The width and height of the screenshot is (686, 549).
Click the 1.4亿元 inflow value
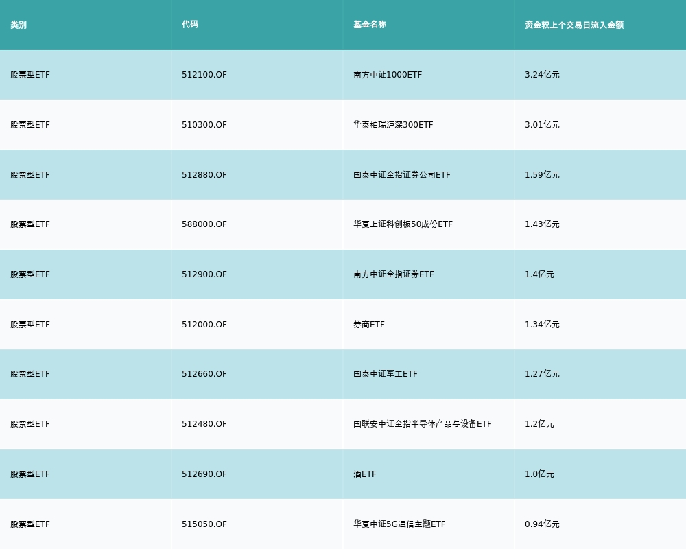[539, 274]
